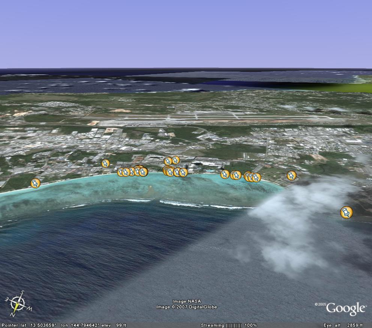Screen dimensions: 372x328
Task: Click the Google logo watermark
Action: coord(345,309)
